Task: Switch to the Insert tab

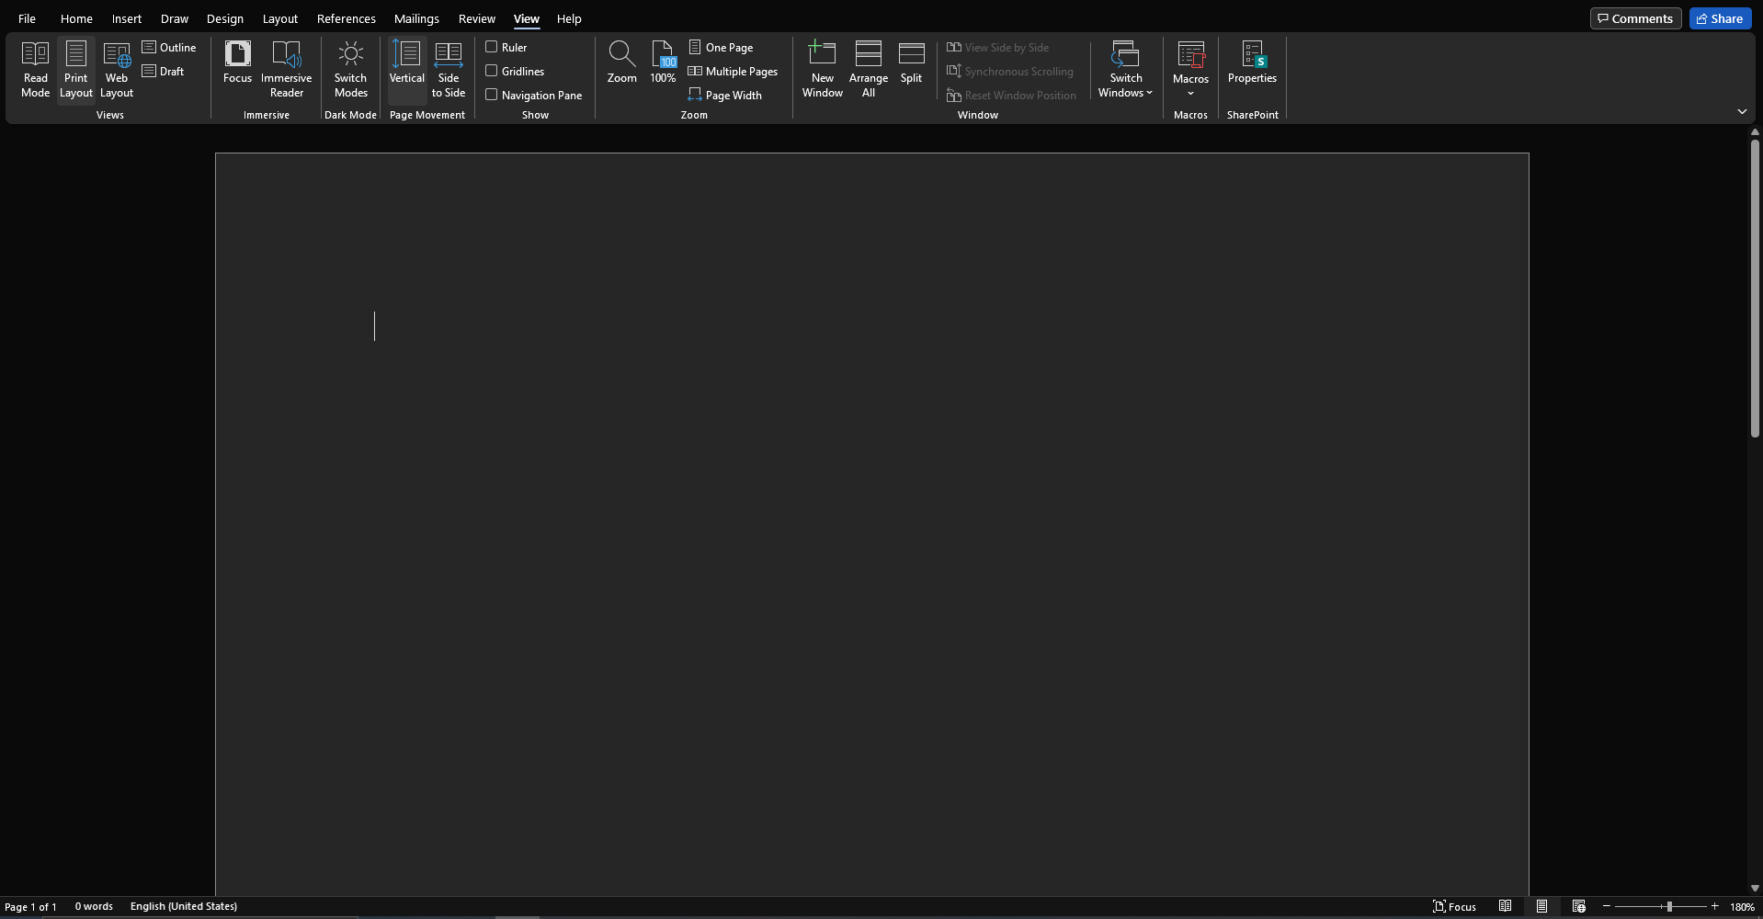Action: 126,18
